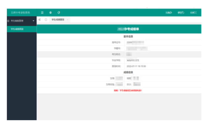This screenshot has width=218, height=127.
Task: Click the 生物 score label
Action: click(x=112, y=79)
